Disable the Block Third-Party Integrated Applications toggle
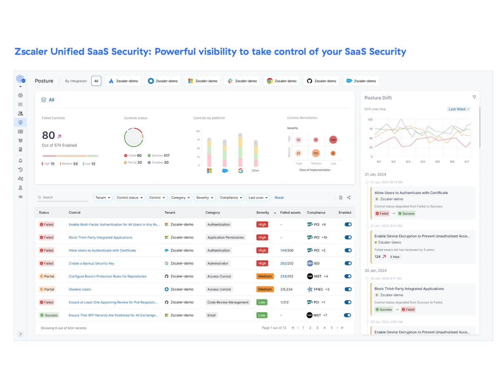 tap(348, 237)
